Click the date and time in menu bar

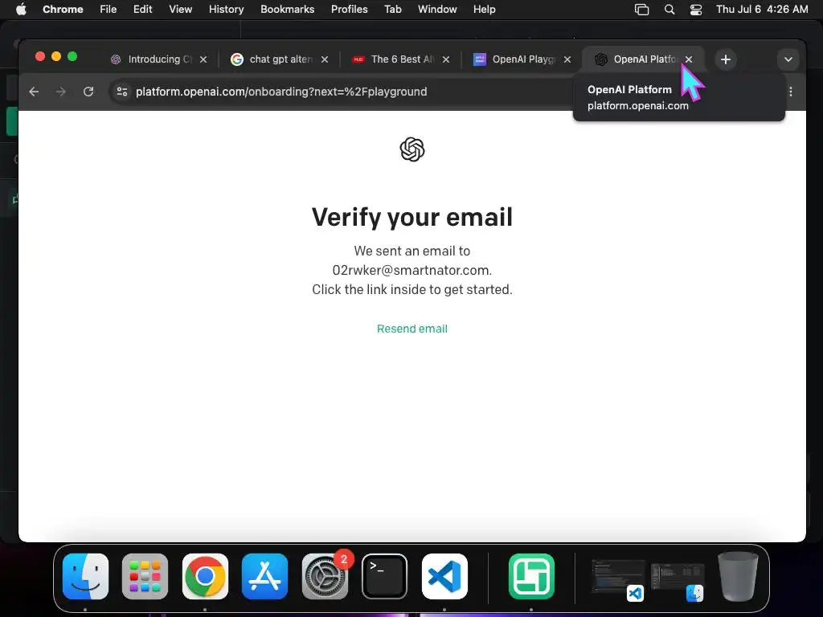point(762,9)
